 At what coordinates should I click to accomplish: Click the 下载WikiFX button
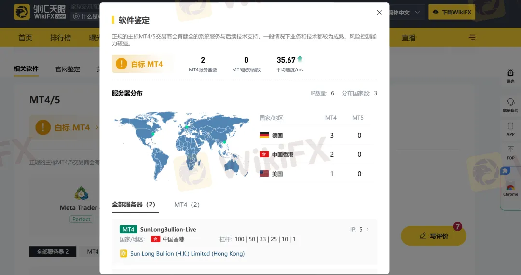click(452, 12)
